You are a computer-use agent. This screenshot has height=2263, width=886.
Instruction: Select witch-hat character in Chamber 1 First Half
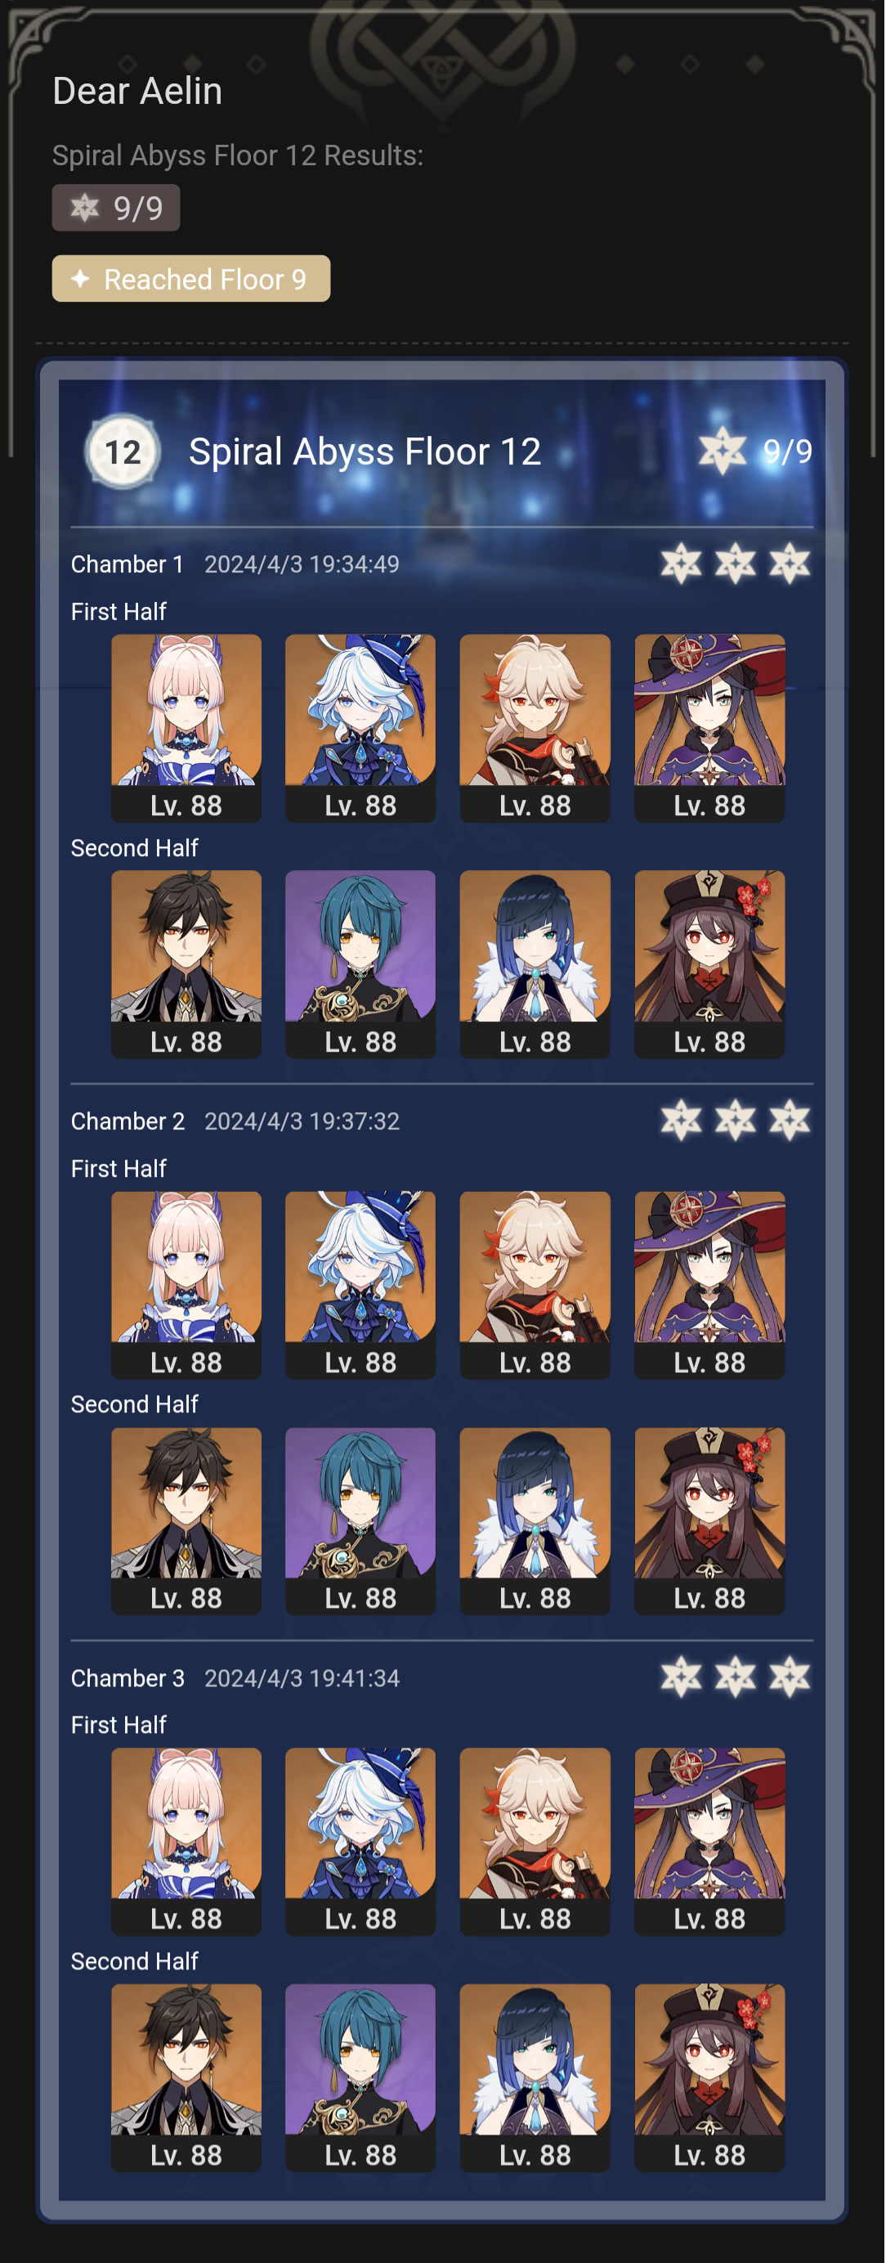(x=709, y=728)
